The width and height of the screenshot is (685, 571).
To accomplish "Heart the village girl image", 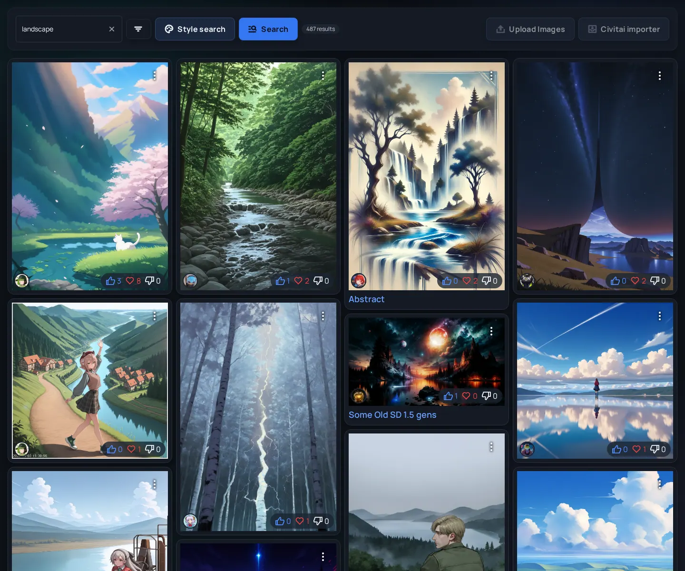I will 134,449.
